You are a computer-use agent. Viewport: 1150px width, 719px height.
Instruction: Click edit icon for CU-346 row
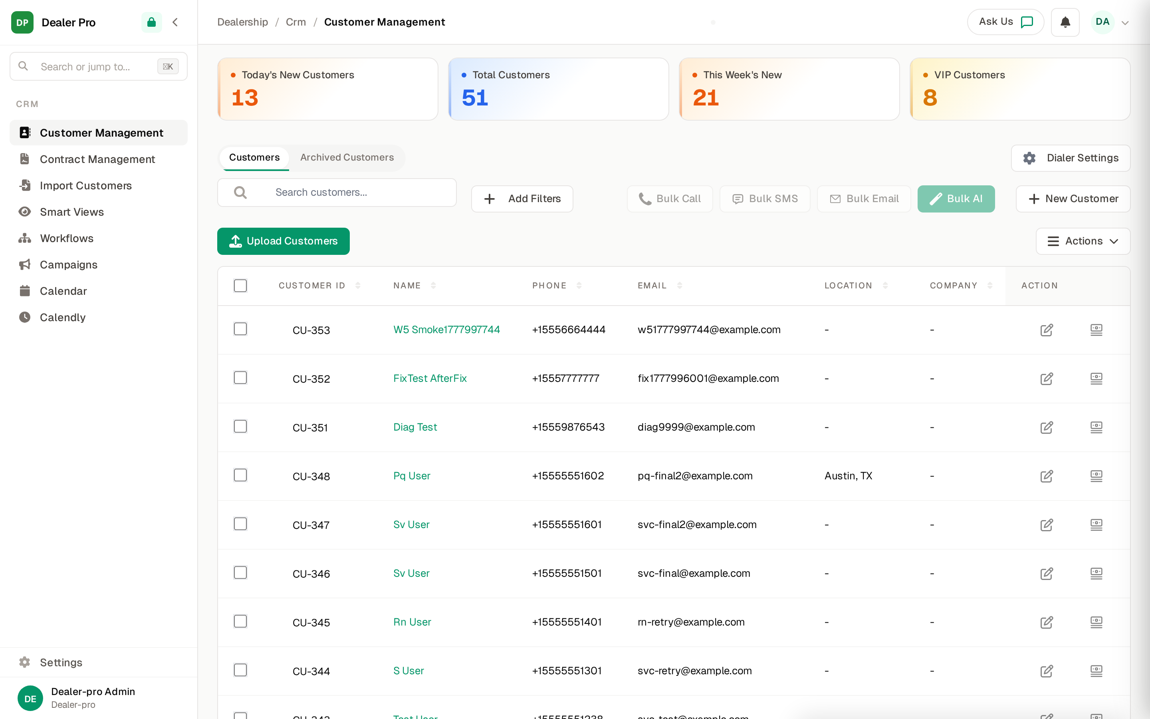coord(1047,574)
